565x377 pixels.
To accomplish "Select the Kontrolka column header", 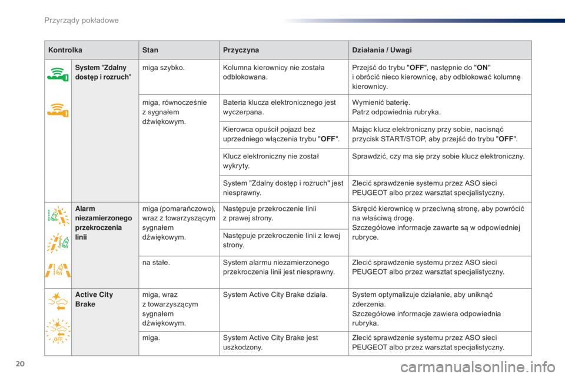I will point(65,50).
